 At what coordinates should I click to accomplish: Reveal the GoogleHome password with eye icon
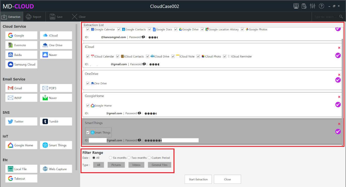click(x=139, y=113)
